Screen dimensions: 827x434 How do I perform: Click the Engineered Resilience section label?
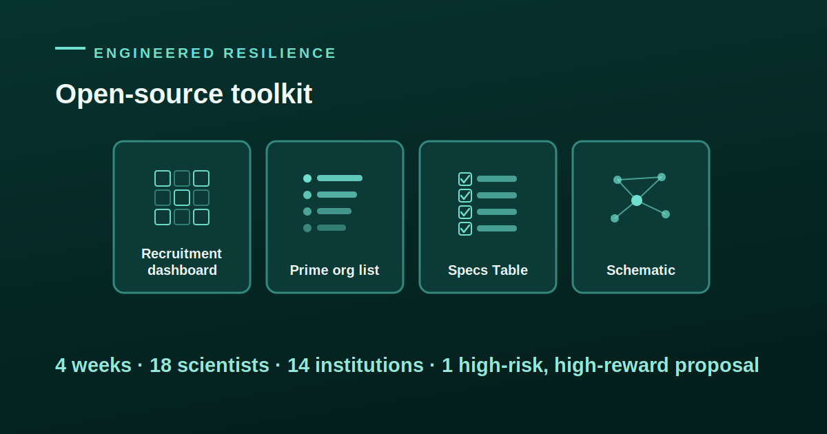(215, 53)
